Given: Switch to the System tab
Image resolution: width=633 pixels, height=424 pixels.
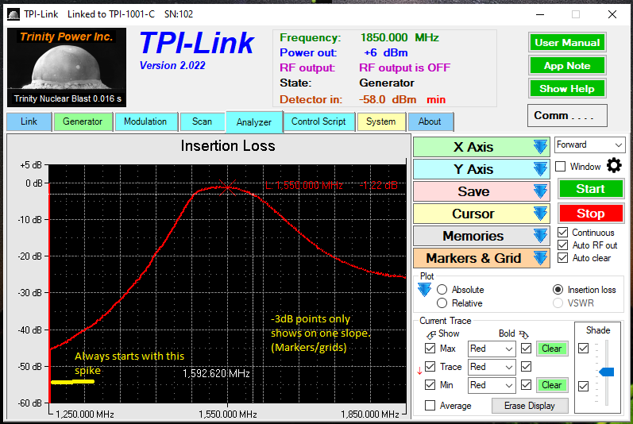Looking at the screenshot, I should (380, 121).
